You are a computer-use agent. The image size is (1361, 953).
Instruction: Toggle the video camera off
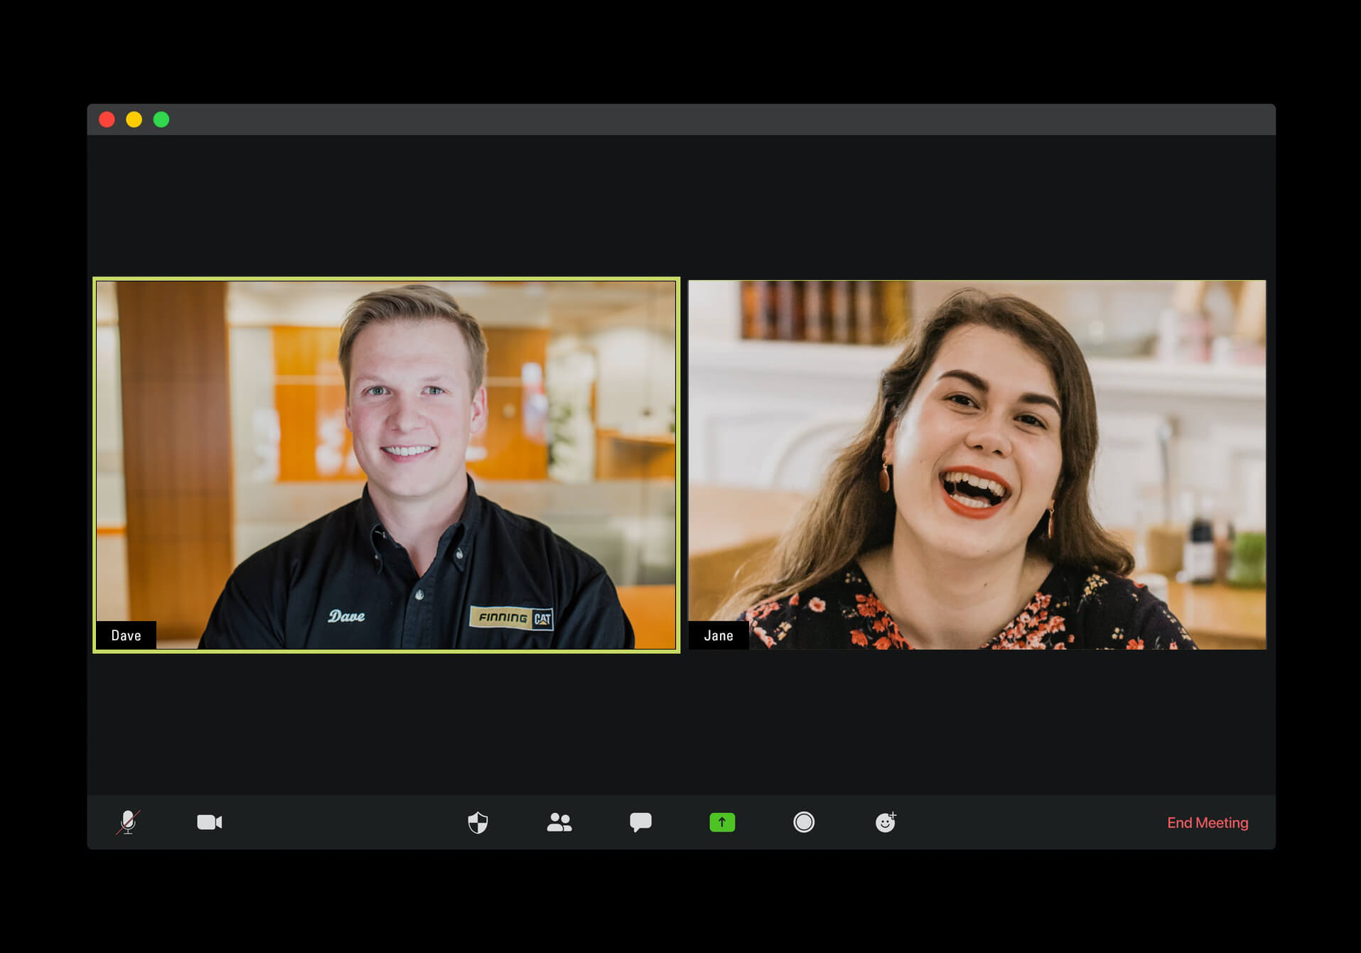tap(209, 822)
